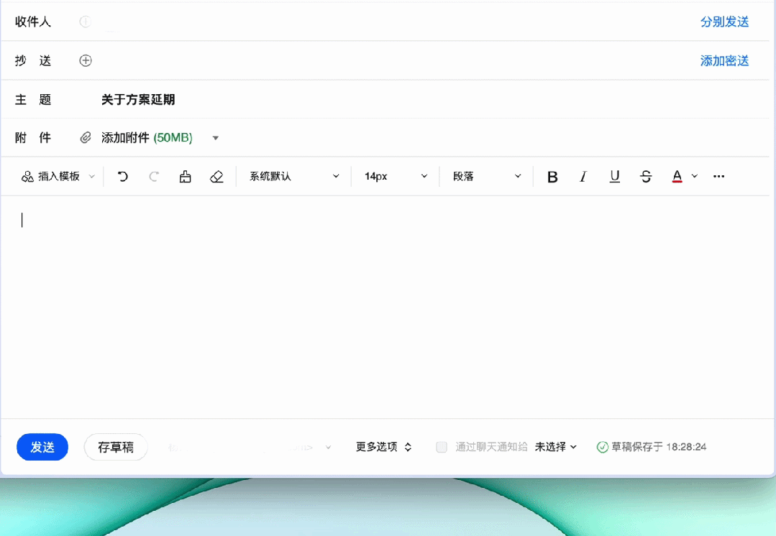Open the 未选择 chat recipient dropdown

point(556,447)
